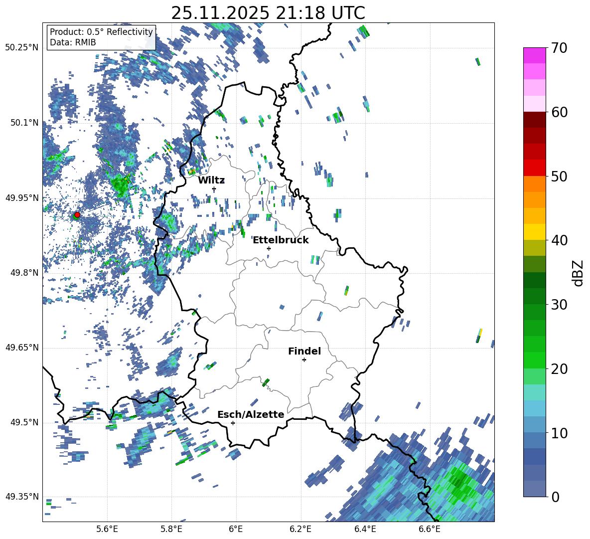Click the 49.35°N latitude label
Screen dimensions: 590x539
coord(22,497)
